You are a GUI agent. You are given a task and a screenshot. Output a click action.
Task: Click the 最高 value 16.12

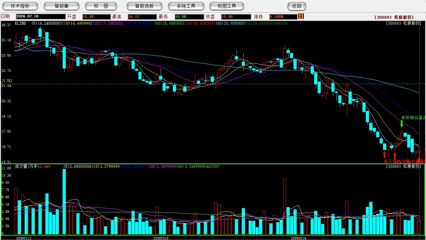coord(142,17)
